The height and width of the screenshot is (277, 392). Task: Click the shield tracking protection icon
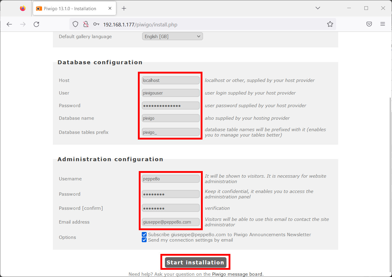75,24
